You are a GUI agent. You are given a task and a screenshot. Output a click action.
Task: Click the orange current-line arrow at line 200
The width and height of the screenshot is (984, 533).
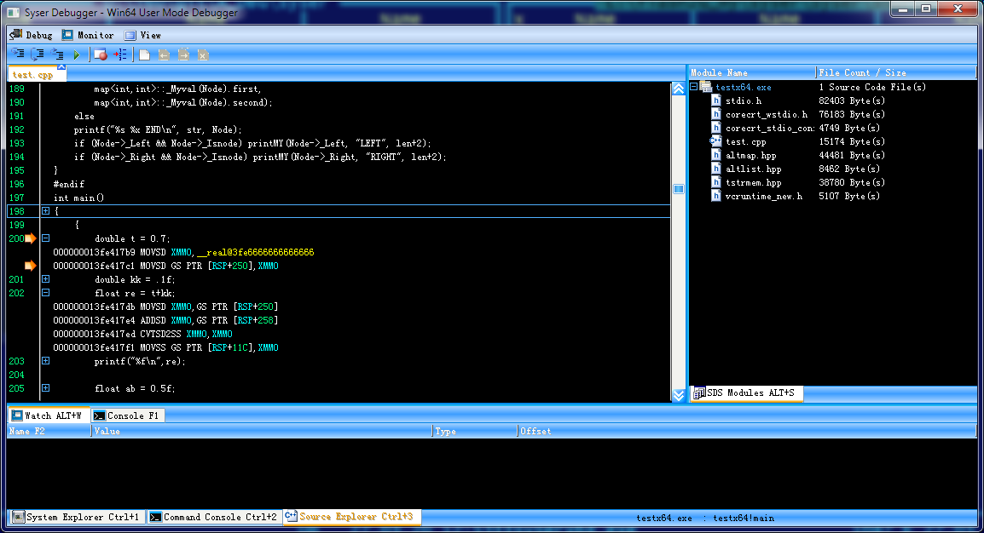(30, 238)
